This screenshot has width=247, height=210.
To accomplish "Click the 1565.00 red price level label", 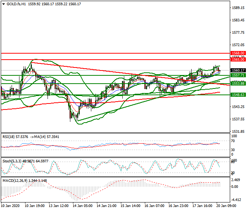I will 238,60.
